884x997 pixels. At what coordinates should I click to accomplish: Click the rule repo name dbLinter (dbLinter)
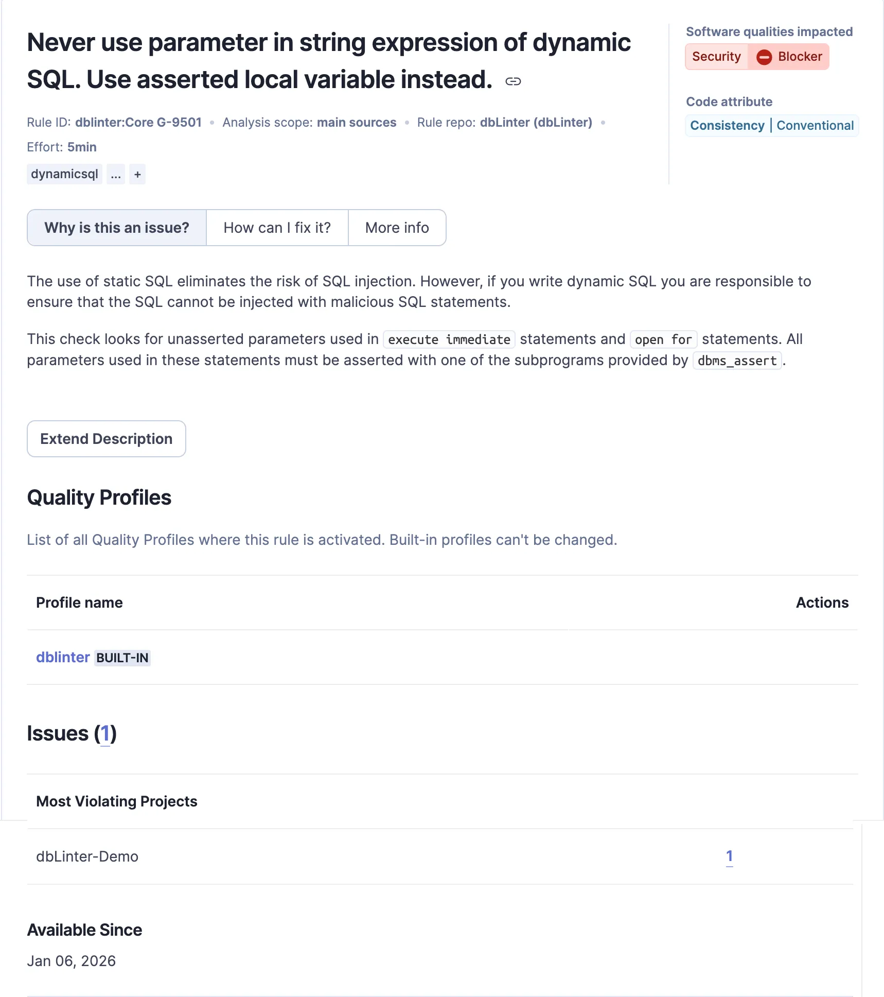pyautogui.click(x=536, y=123)
